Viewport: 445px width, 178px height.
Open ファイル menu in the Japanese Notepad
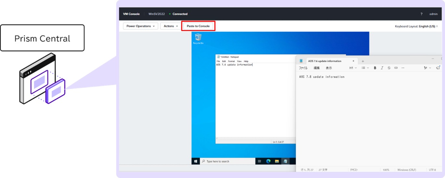(303, 68)
